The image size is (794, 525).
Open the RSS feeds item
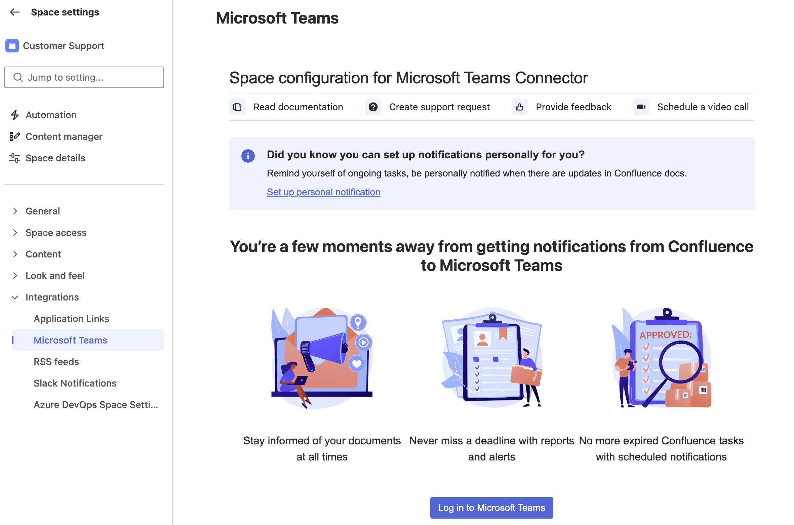56,362
